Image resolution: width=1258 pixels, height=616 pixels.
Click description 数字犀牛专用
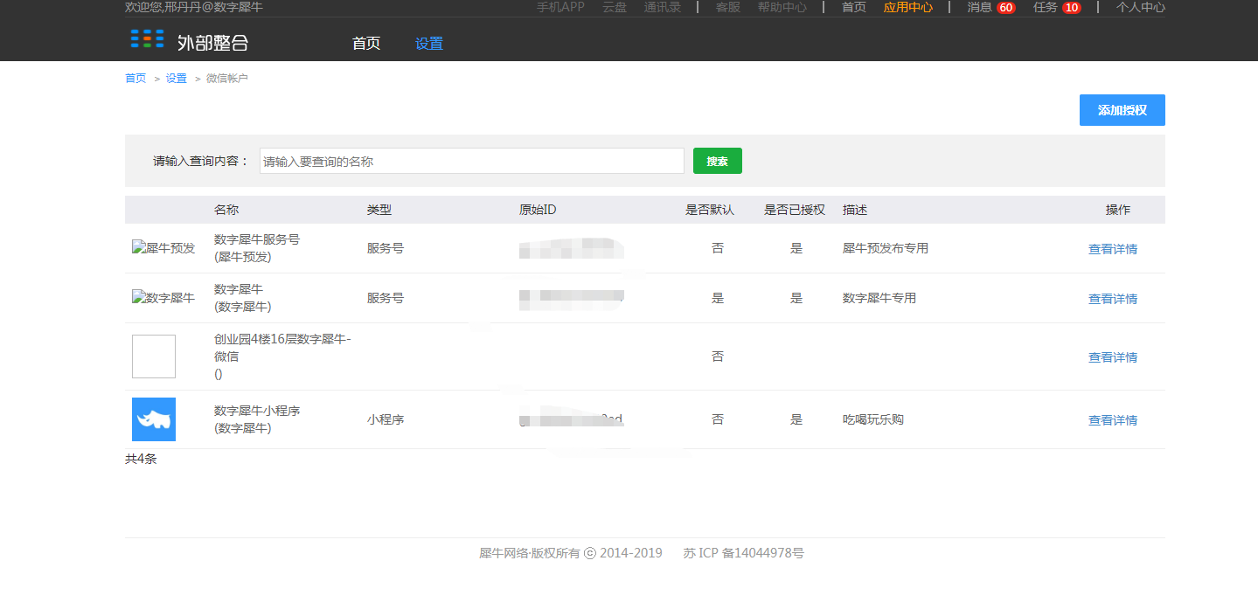coord(879,298)
